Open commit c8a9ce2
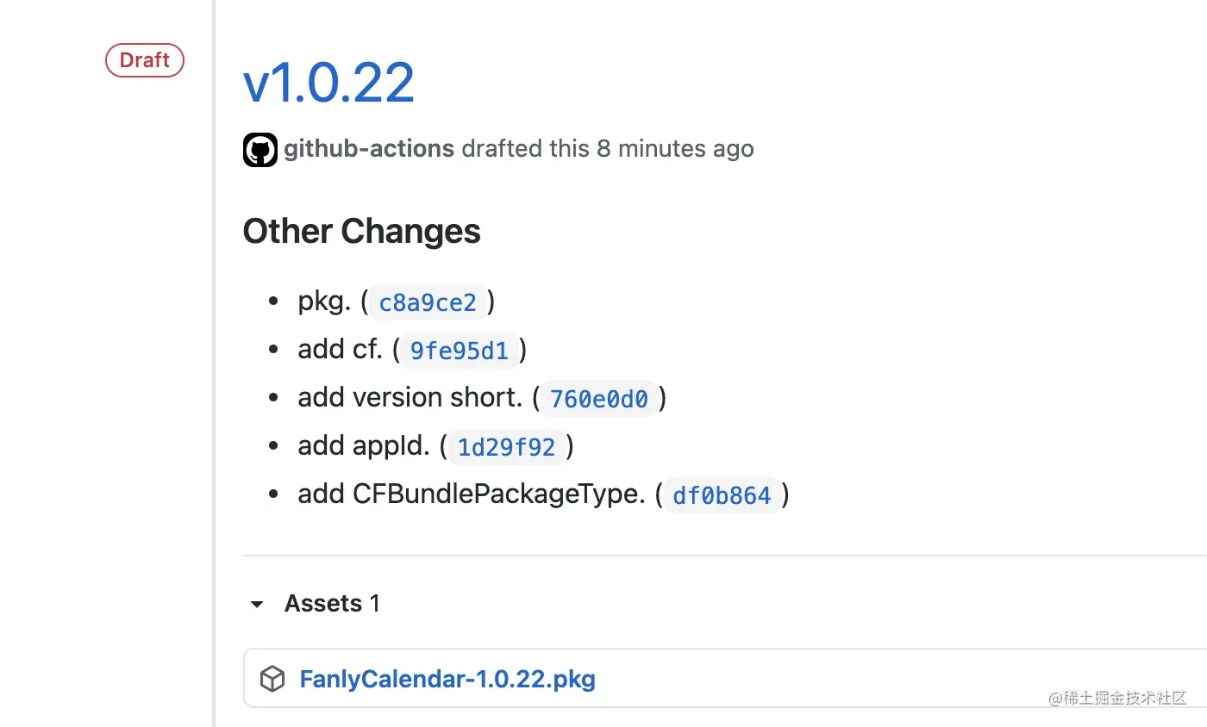The image size is (1207, 727). 428,302
